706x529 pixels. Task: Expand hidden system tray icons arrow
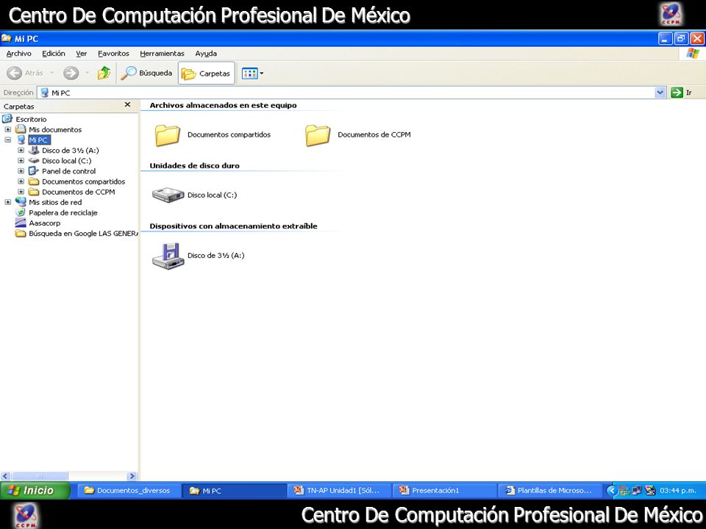611,491
